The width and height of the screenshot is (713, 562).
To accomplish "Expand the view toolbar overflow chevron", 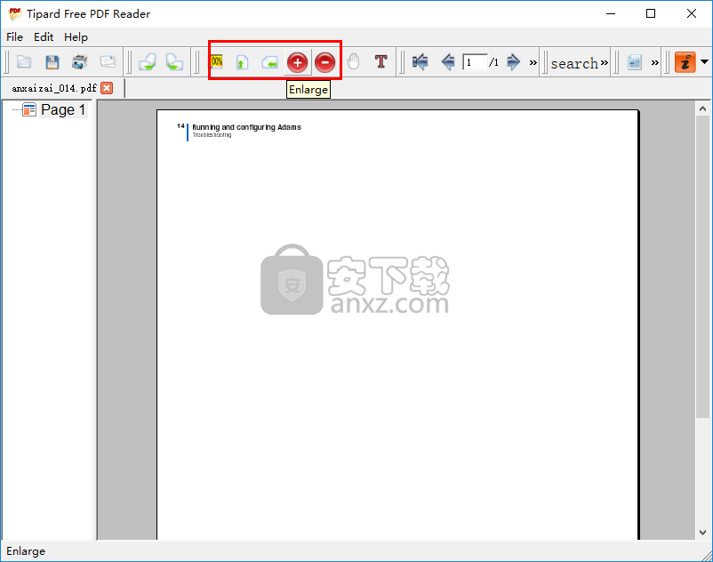I will [655, 63].
